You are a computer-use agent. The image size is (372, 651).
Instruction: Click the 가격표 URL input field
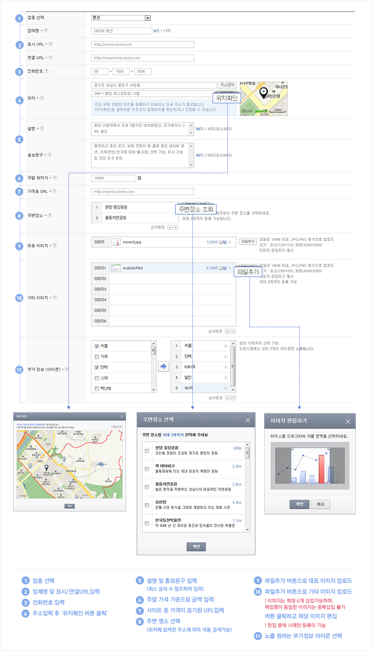click(142, 191)
